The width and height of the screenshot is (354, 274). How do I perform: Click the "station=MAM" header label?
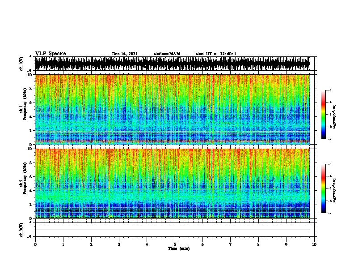[x=167, y=54]
